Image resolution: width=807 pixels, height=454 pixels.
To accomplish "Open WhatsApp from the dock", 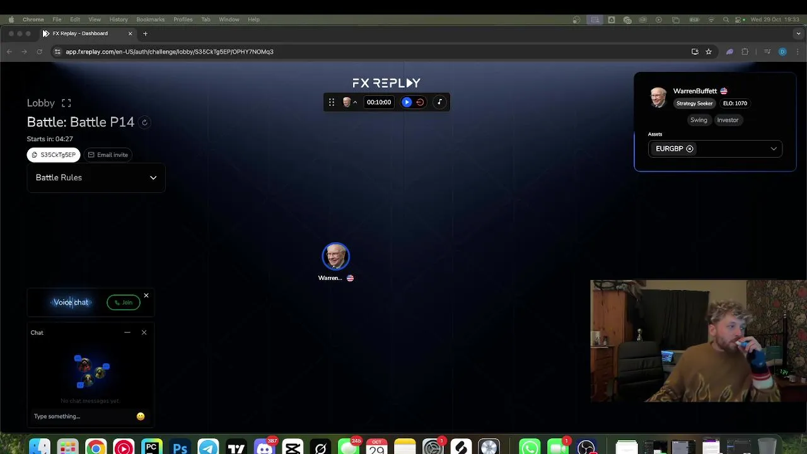I will point(530,447).
